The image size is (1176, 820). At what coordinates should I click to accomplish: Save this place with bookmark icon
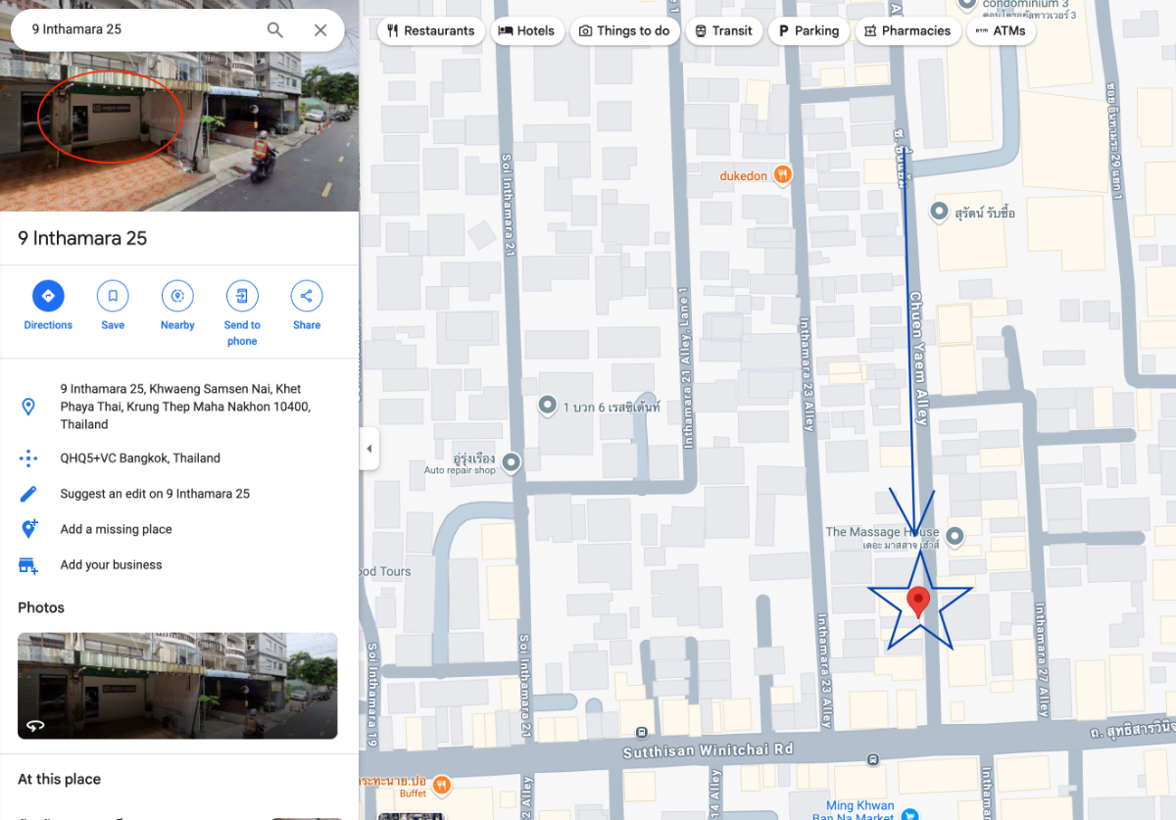click(x=113, y=296)
